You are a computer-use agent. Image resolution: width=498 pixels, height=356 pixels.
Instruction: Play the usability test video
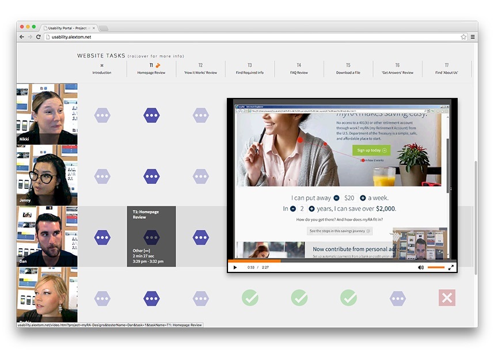(x=235, y=267)
